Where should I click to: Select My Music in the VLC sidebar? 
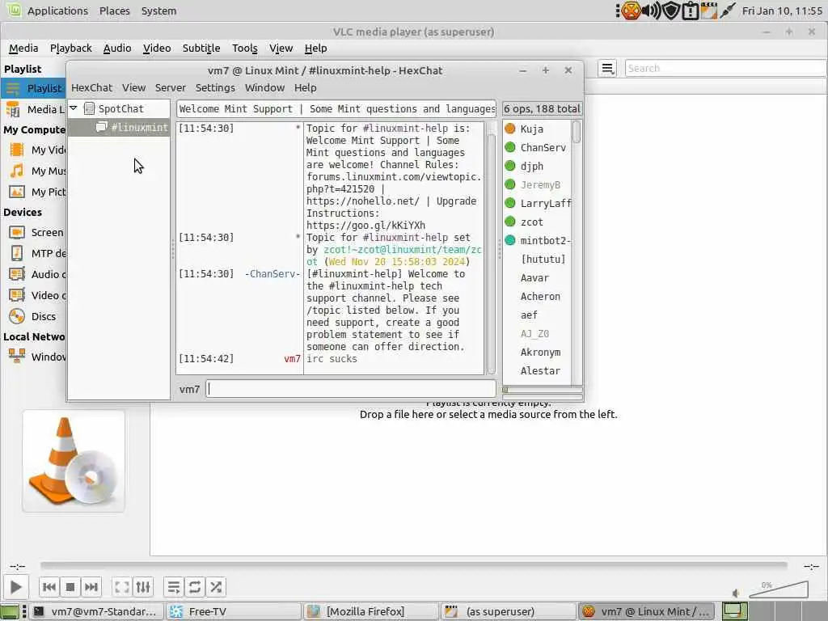tap(36, 171)
